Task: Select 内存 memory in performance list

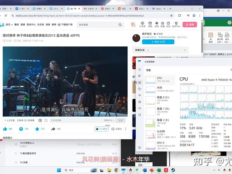Action: click(160, 89)
